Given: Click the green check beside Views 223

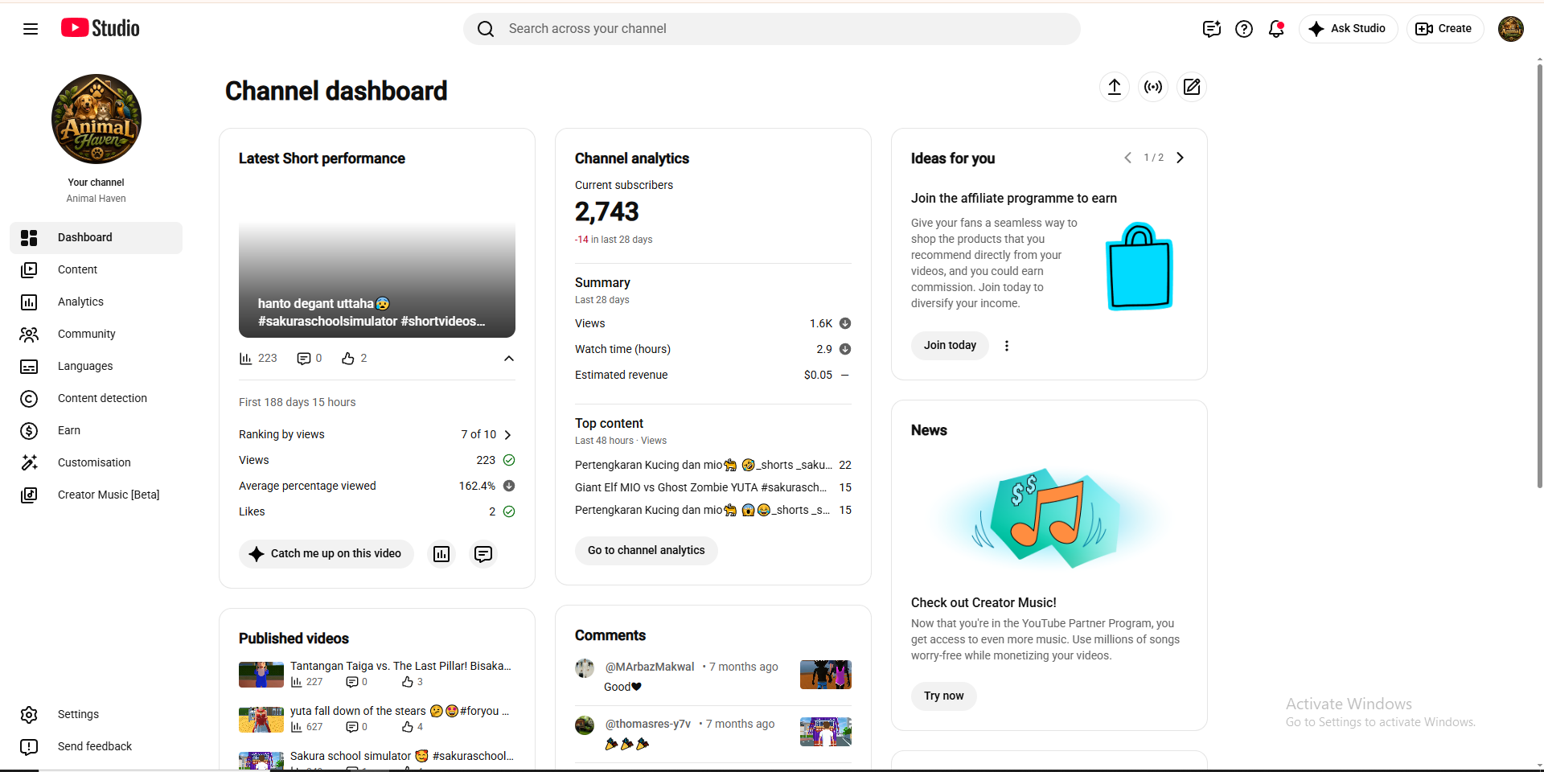Looking at the screenshot, I should 509,460.
